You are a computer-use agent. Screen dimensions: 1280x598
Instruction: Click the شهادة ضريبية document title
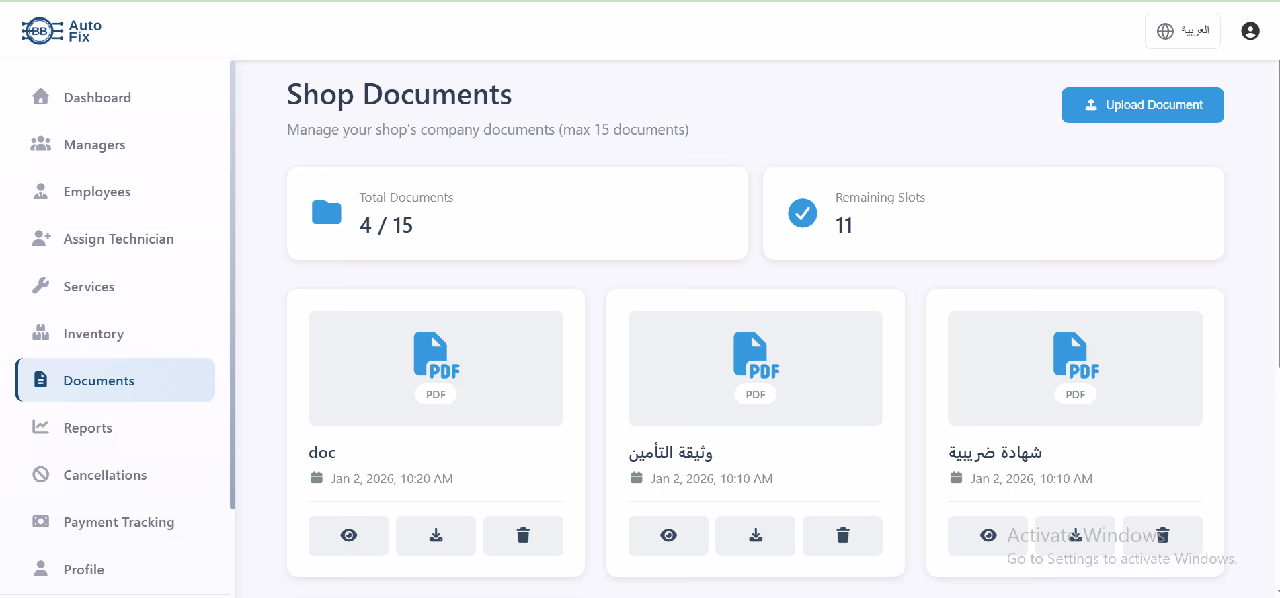tap(995, 453)
